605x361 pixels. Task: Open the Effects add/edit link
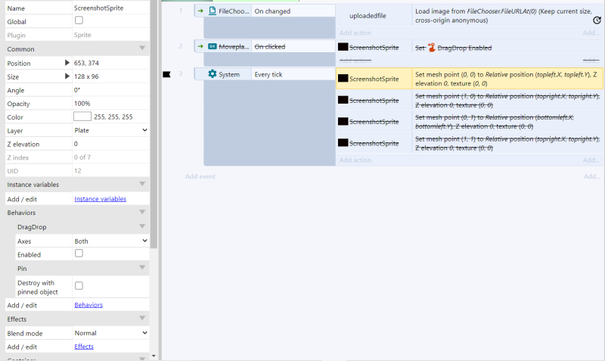pos(84,347)
